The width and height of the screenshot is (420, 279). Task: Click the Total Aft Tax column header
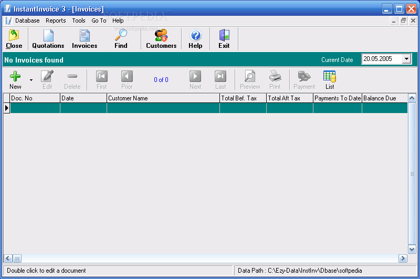point(290,98)
